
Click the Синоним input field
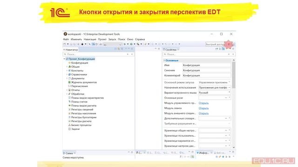click(x=207, y=70)
